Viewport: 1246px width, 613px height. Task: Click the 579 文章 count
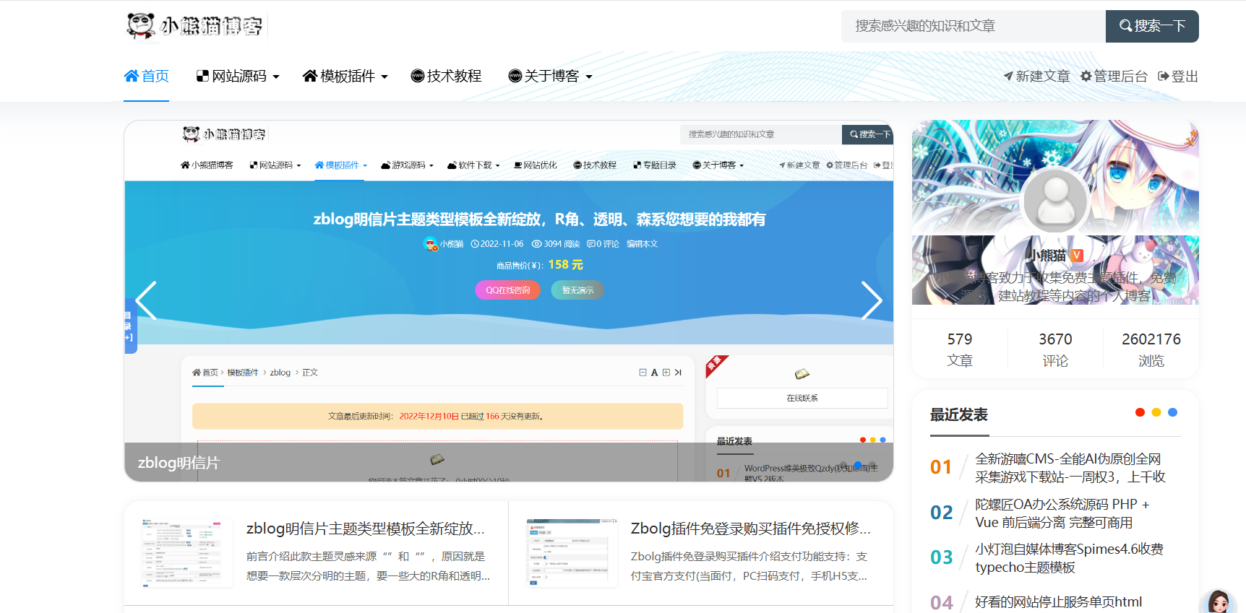pyautogui.click(x=960, y=349)
